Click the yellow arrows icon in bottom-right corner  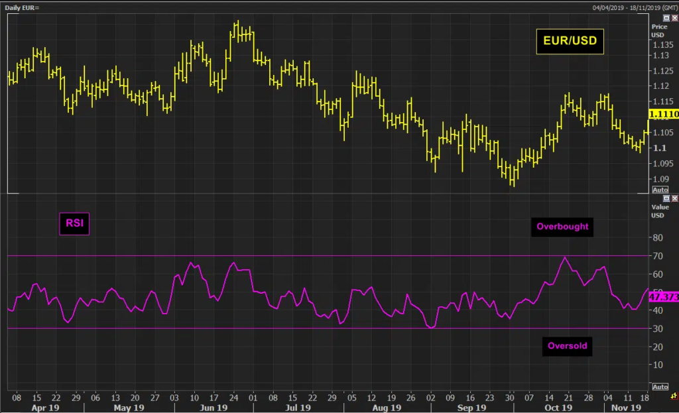[x=674, y=396]
